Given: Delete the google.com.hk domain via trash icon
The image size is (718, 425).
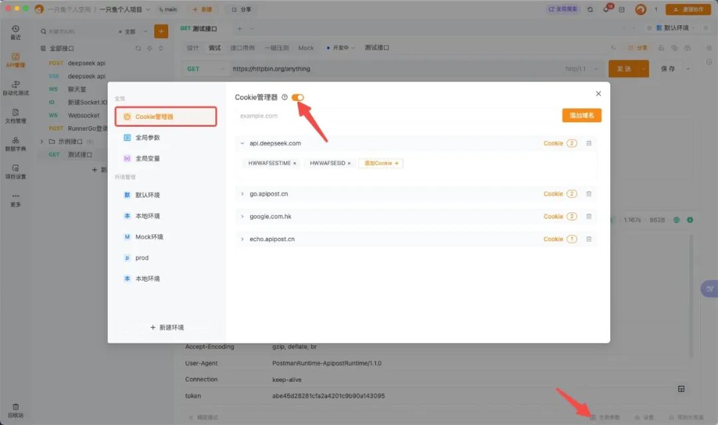Looking at the screenshot, I should (x=589, y=216).
